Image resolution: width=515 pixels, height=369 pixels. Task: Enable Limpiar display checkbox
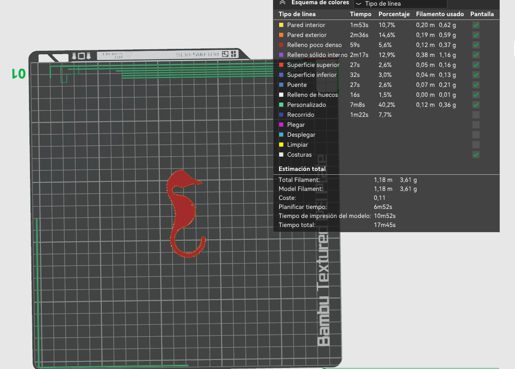476,145
